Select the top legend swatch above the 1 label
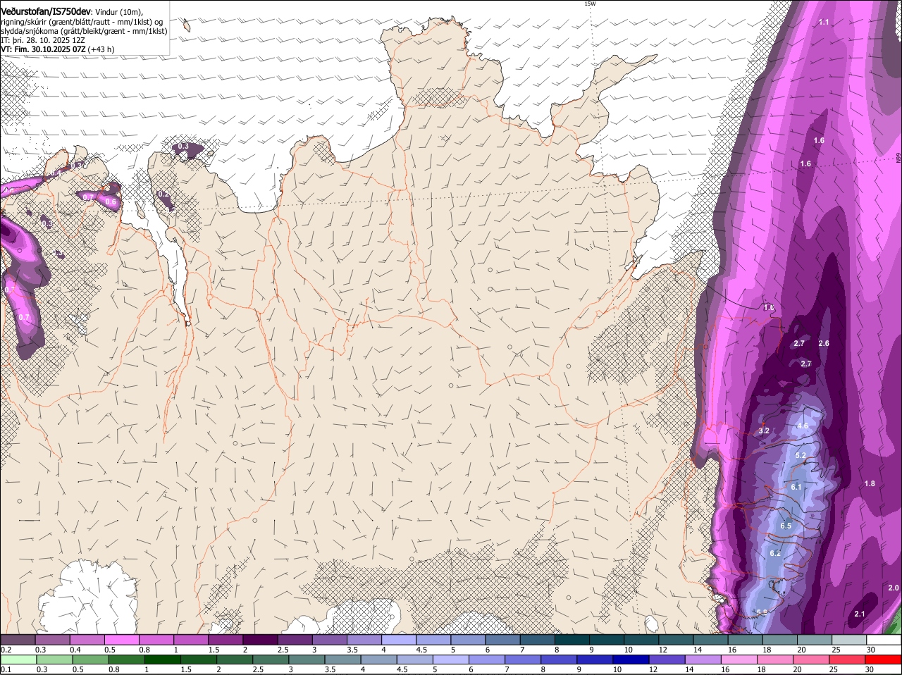This screenshot has width=902, height=675. (191, 639)
